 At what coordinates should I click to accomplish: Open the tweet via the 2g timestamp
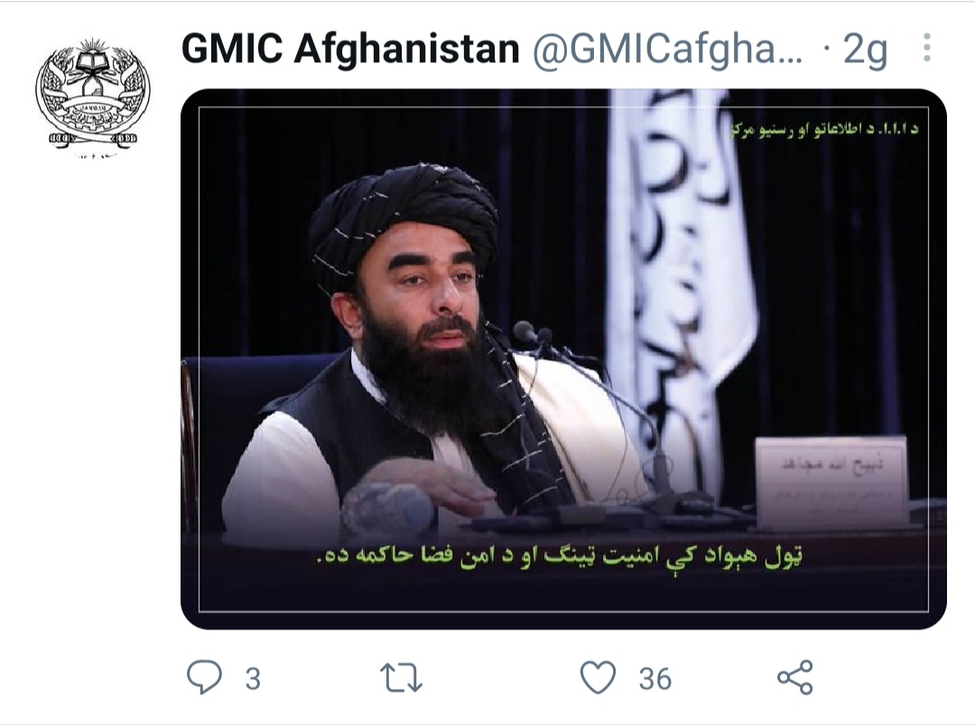click(x=865, y=50)
